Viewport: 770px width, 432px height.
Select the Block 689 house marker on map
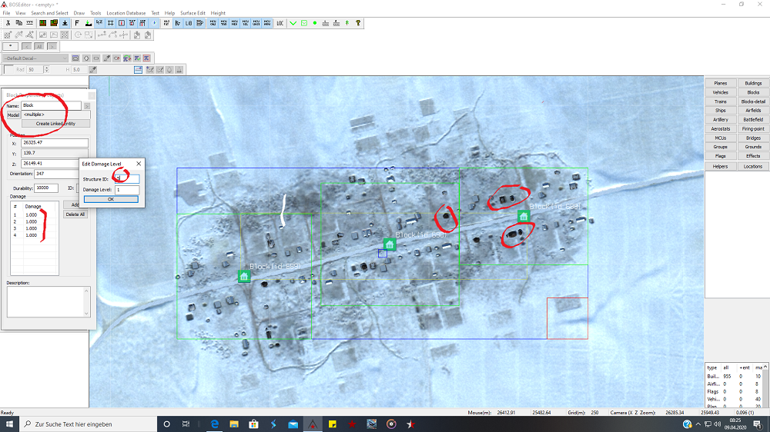244,276
